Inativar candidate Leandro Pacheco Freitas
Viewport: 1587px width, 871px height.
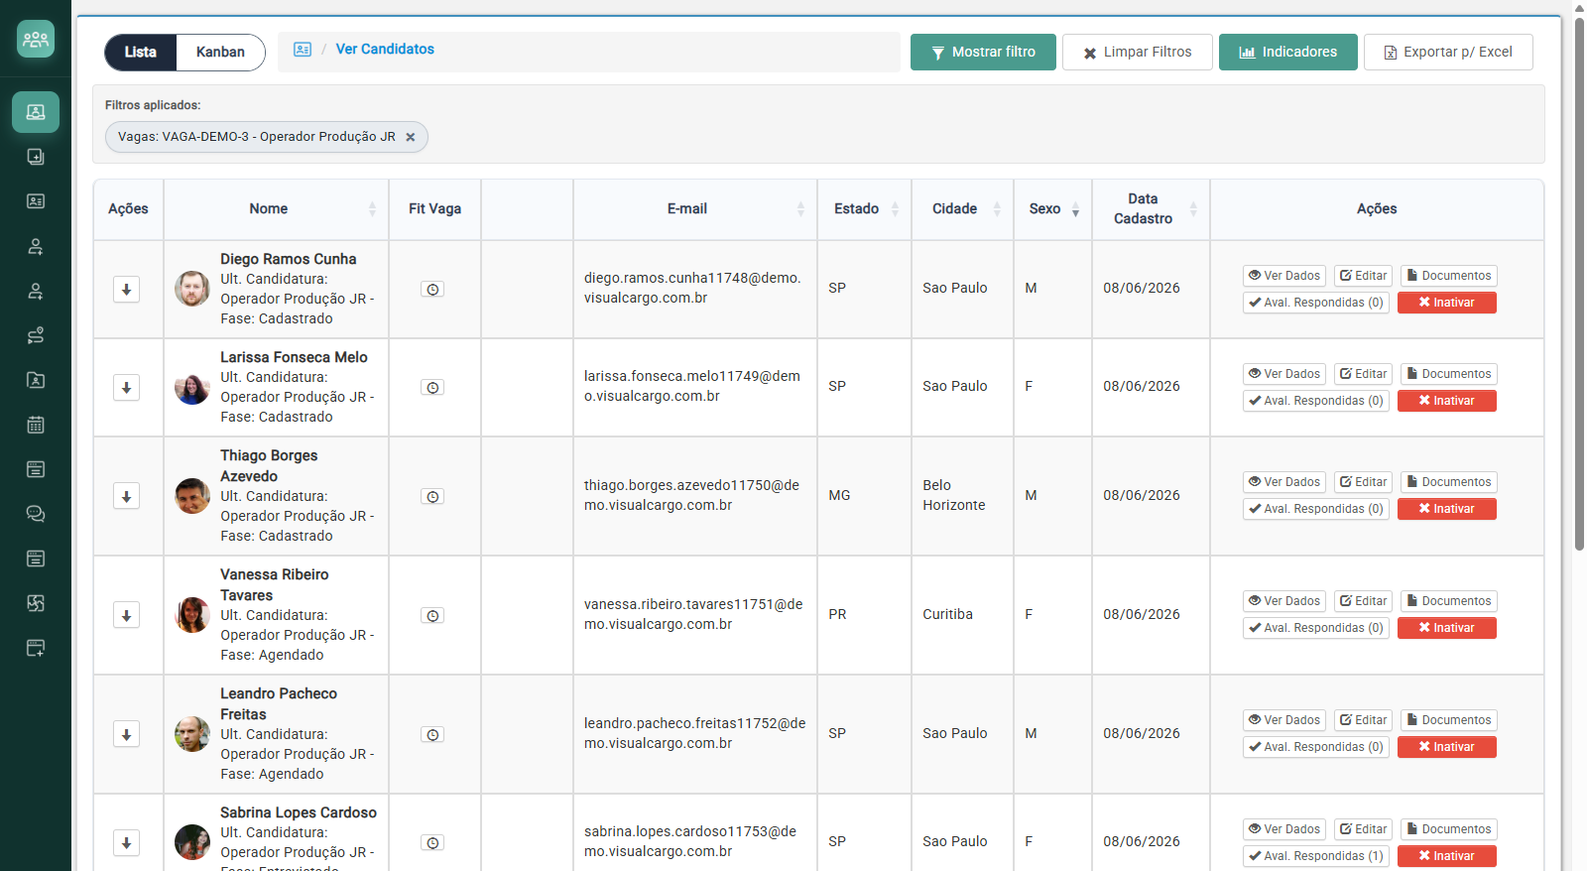click(x=1446, y=747)
